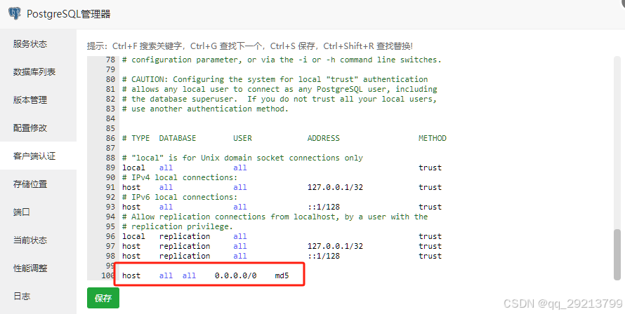625x314 pixels.
Task: Open the 配置修改 tab
Action: (x=30, y=128)
